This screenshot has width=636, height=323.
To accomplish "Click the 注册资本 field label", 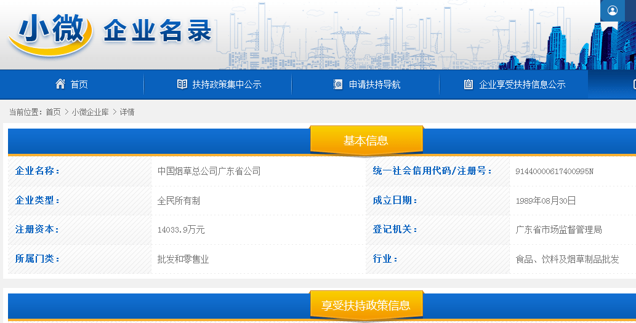I will [x=38, y=229].
